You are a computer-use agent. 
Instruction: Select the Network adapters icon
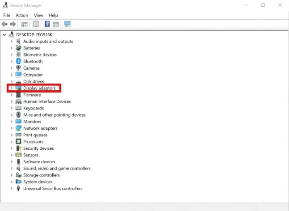(x=18, y=128)
